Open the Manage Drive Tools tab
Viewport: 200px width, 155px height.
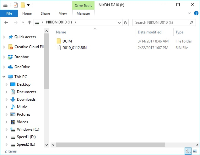(83, 13)
